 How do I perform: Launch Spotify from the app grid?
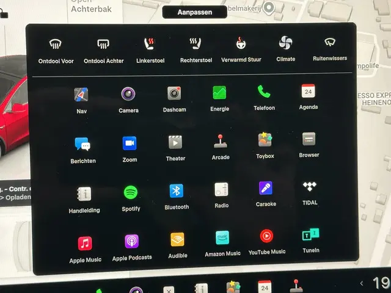pyautogui.click(x=131, y=192)
